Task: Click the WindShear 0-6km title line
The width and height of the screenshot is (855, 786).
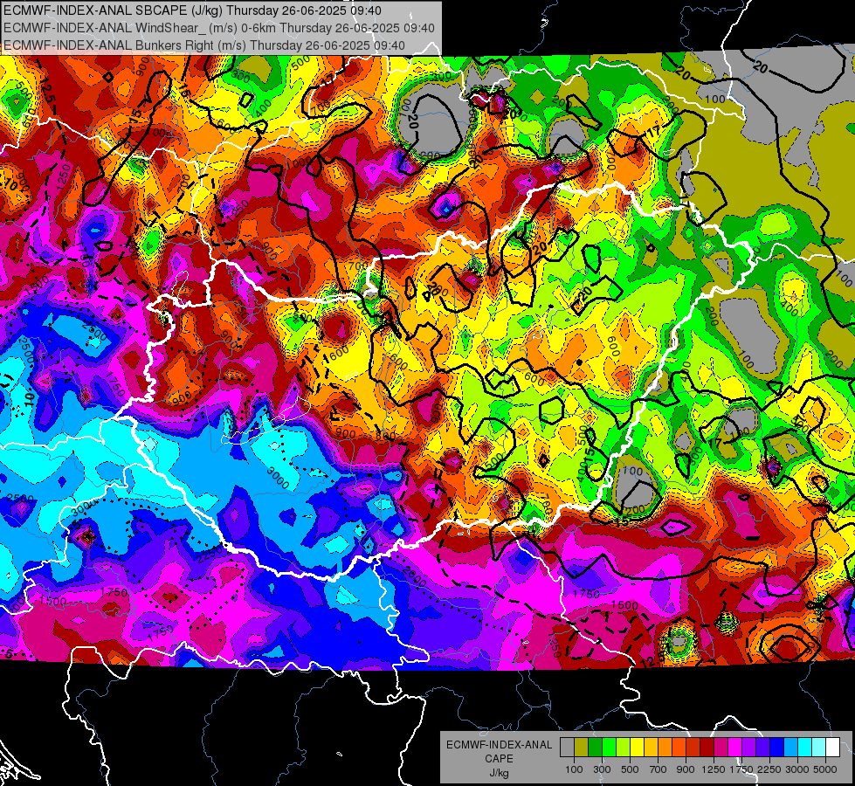Action: 218,28
